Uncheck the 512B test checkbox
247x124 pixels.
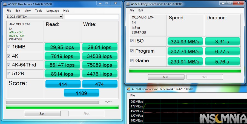9,73
